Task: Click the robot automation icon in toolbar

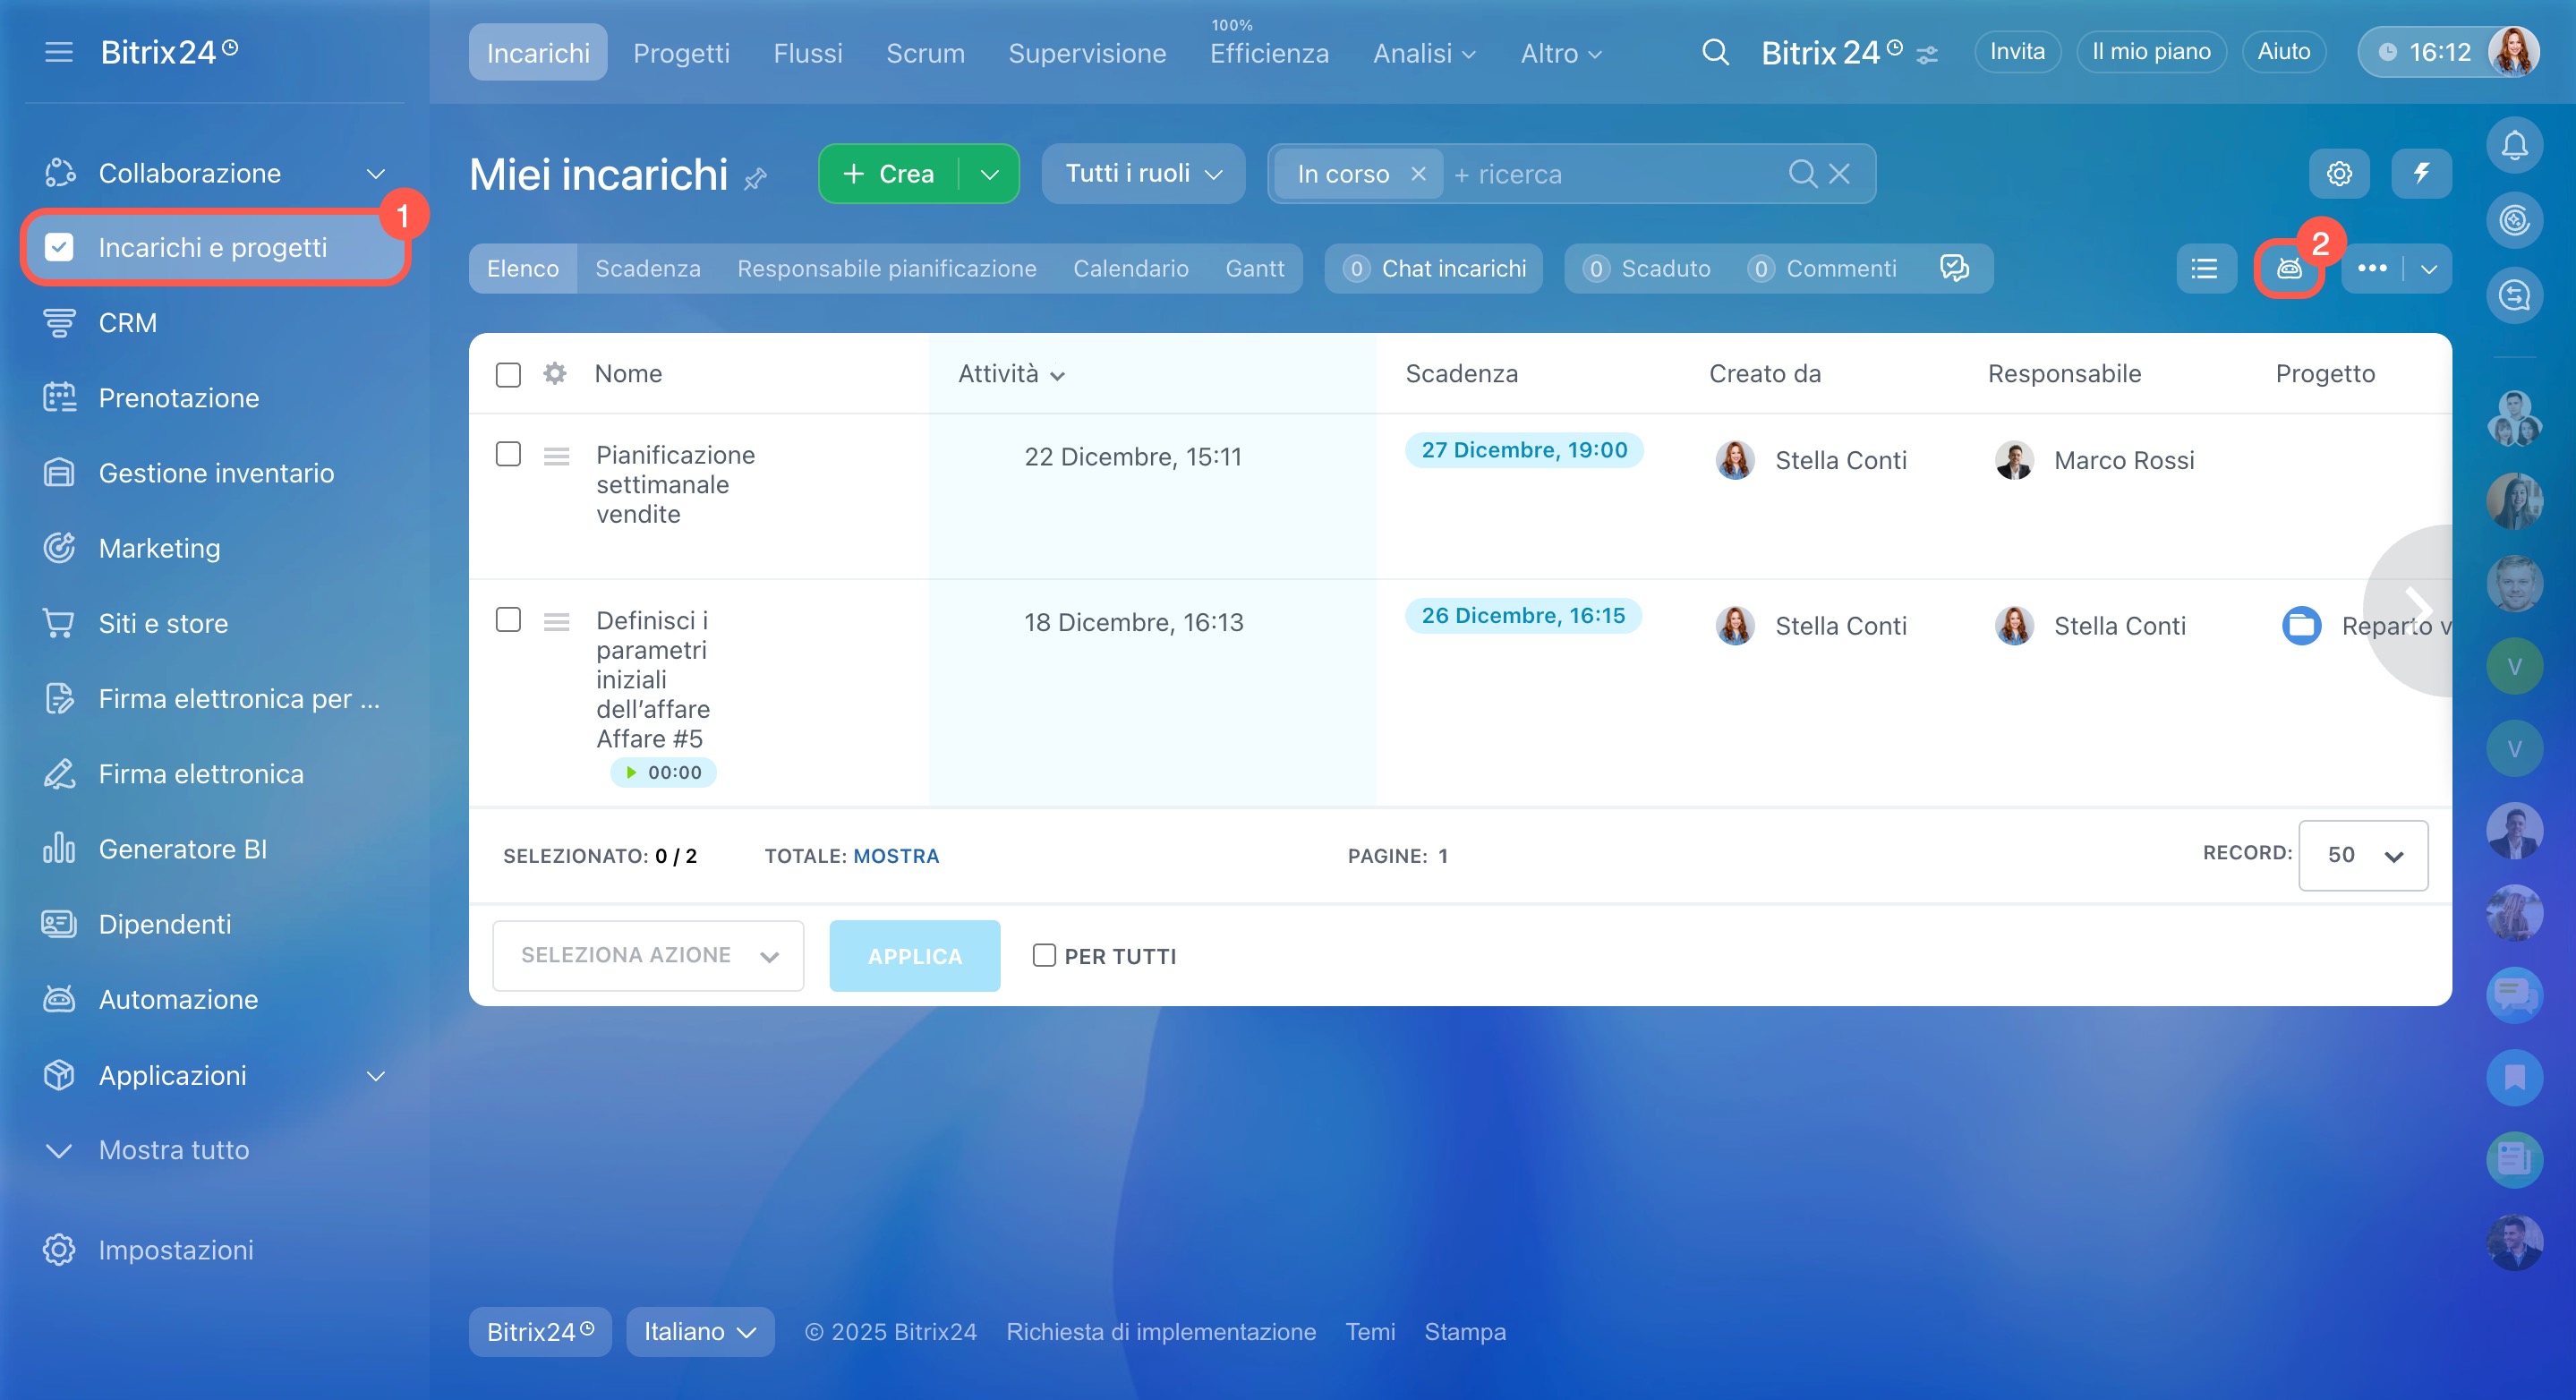Action: [2288, 268]
